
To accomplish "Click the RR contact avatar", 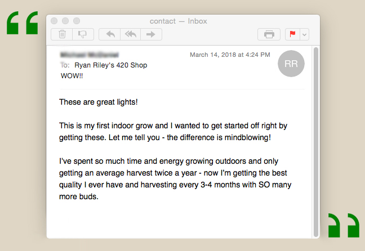I will tap(291, 64).
